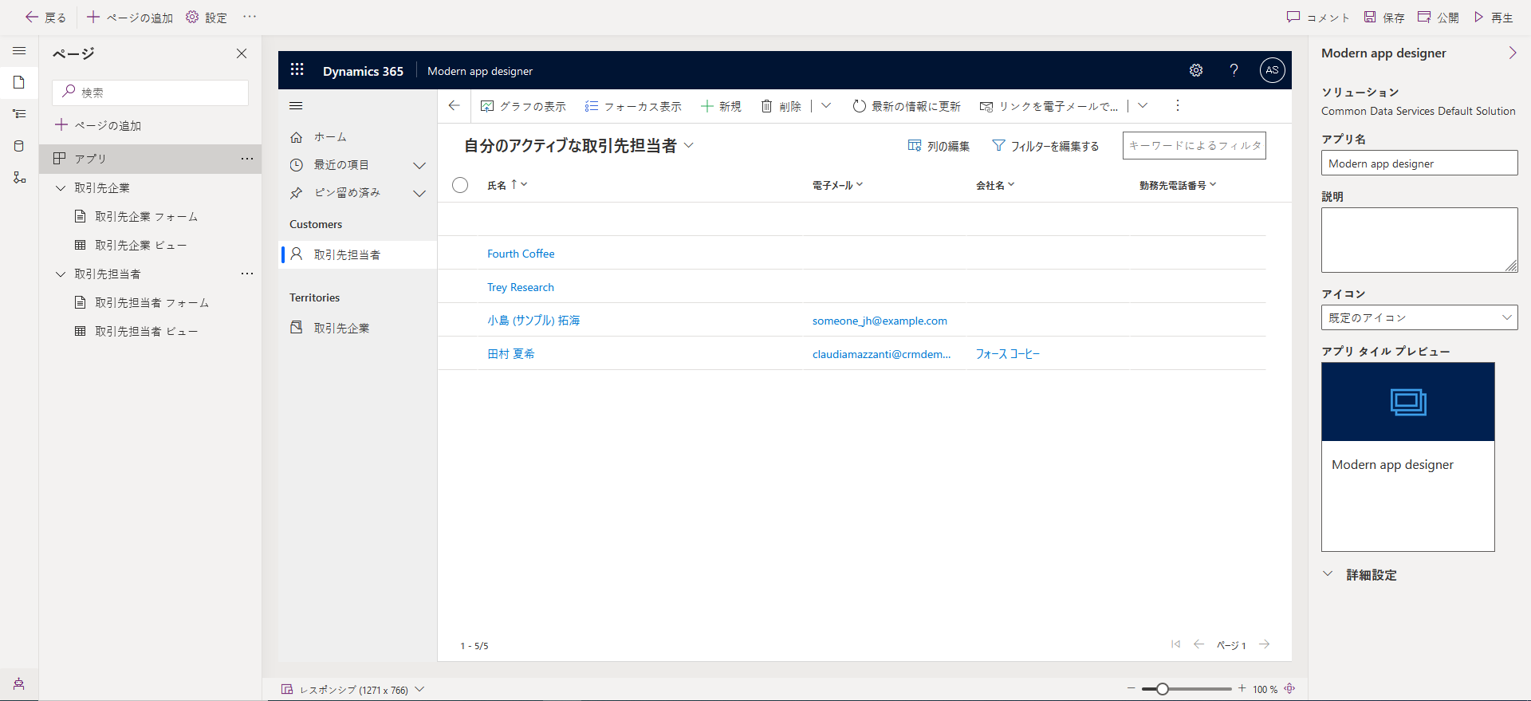This screenshot has height=701, width=1531.
Task: Toggle the select-all circle in the grid header
Action: click(x=460, y=185)
